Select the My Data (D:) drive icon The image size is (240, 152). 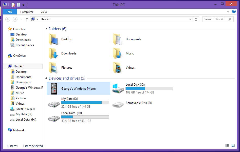54,105
